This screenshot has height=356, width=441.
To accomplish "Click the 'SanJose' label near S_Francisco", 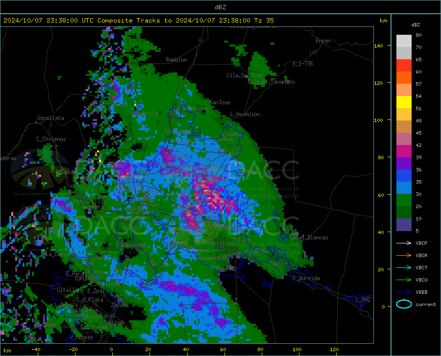I will pyautogui.click(x=220, y=102).
